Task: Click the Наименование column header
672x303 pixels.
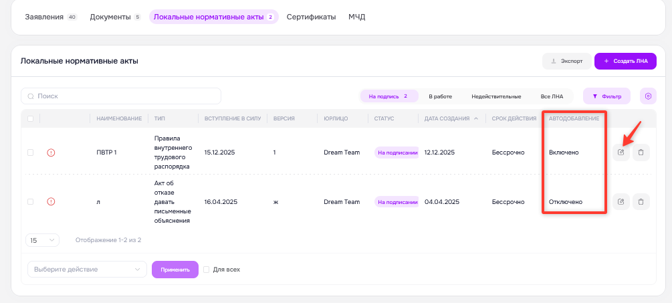Action: [x=119, y=118]
